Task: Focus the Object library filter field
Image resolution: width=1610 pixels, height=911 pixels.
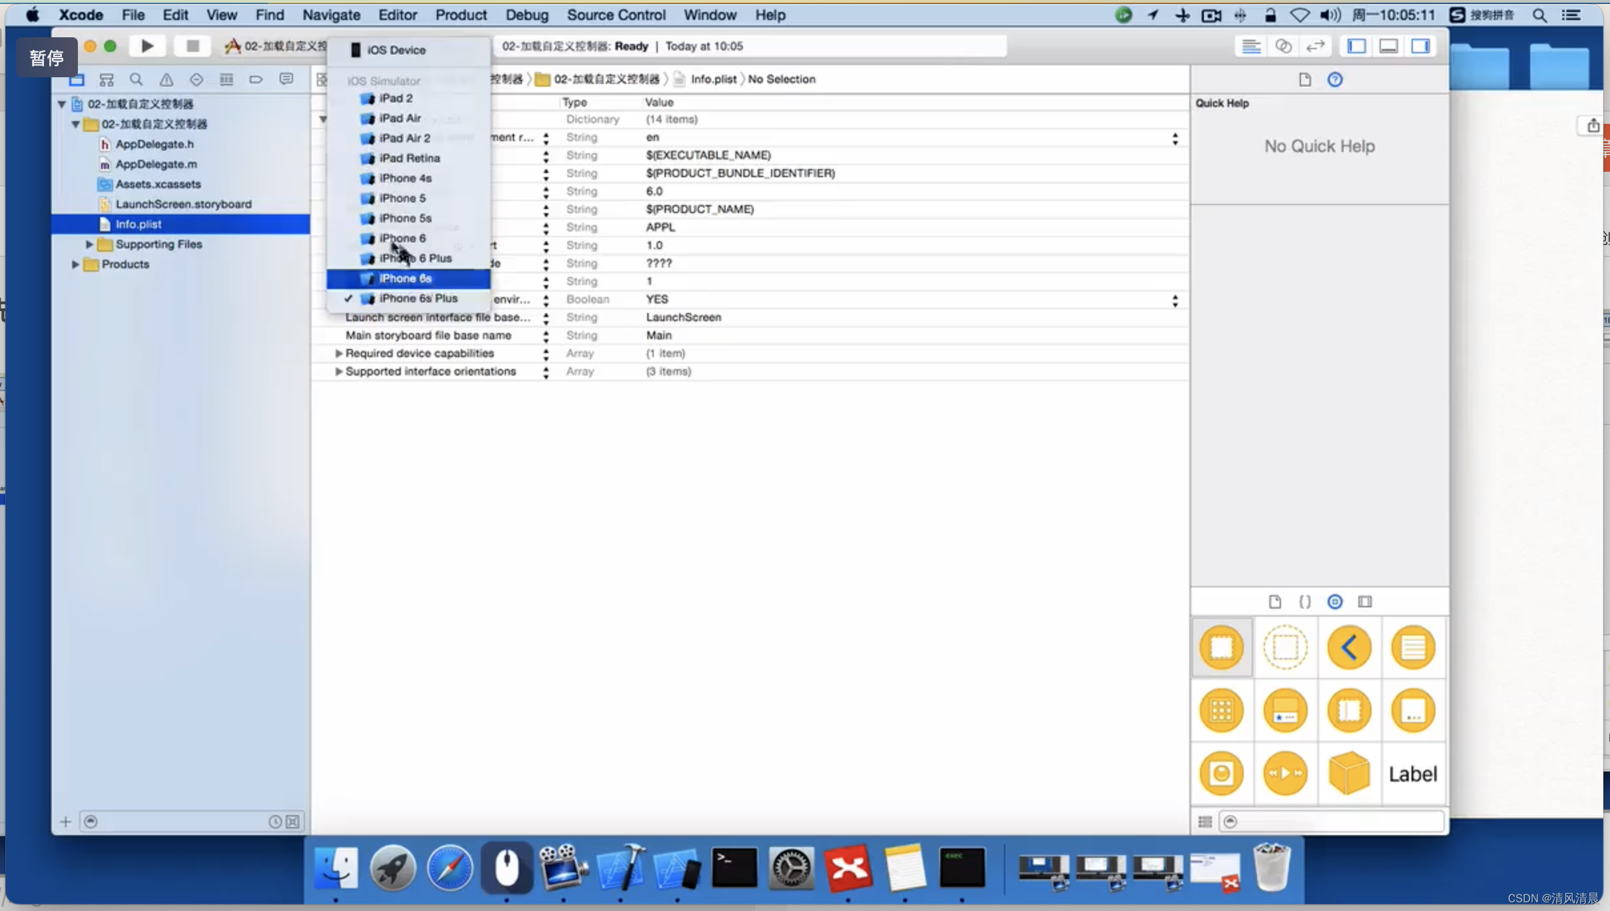Action: [x=1332, y=822]
